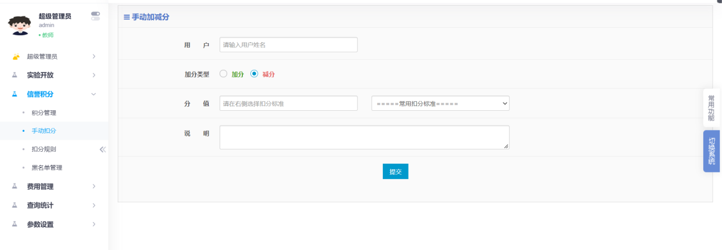The image size is (722, 250).
Task: Select the 加分 radio button
Action: pos(224,74)
